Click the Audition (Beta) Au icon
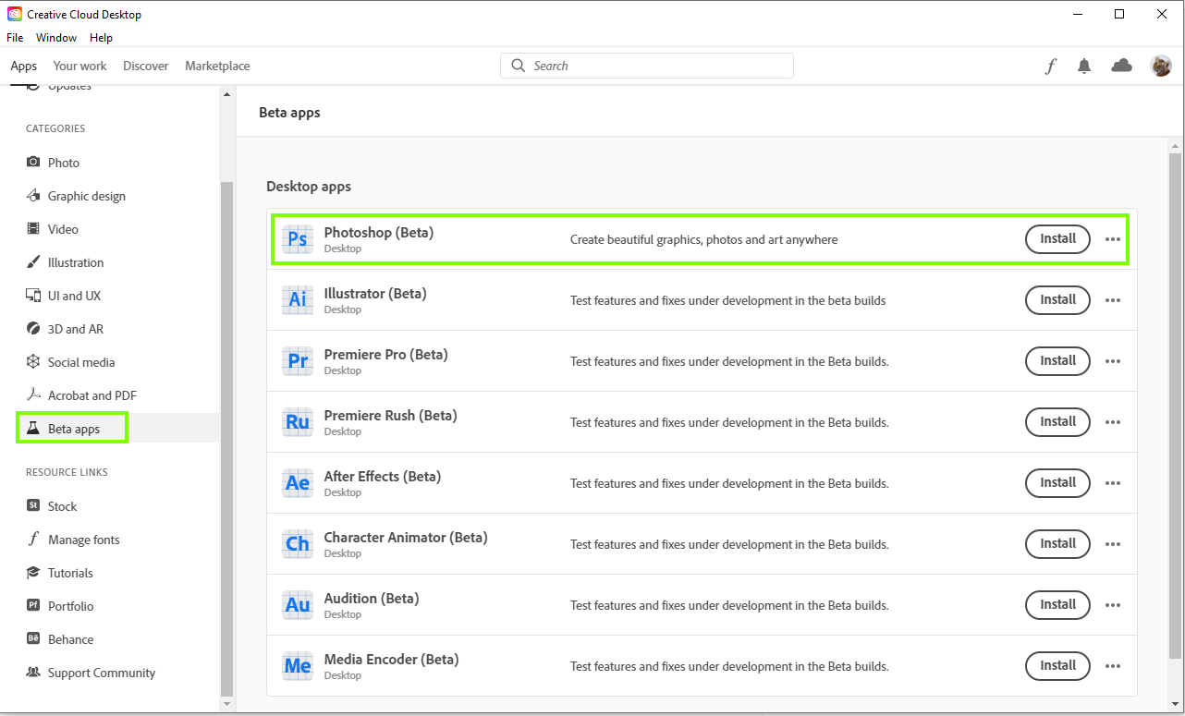1185x716 pixels. [x=298, y=605]
